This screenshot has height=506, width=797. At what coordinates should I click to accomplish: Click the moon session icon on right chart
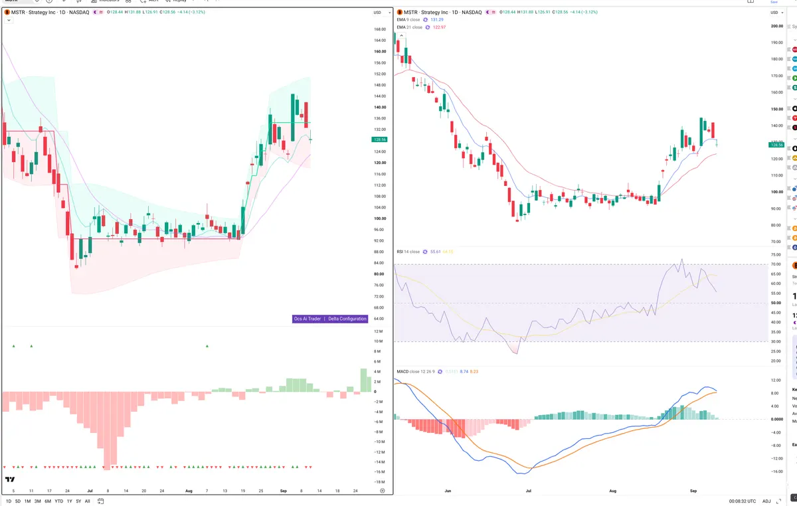(x=489, y=13)
